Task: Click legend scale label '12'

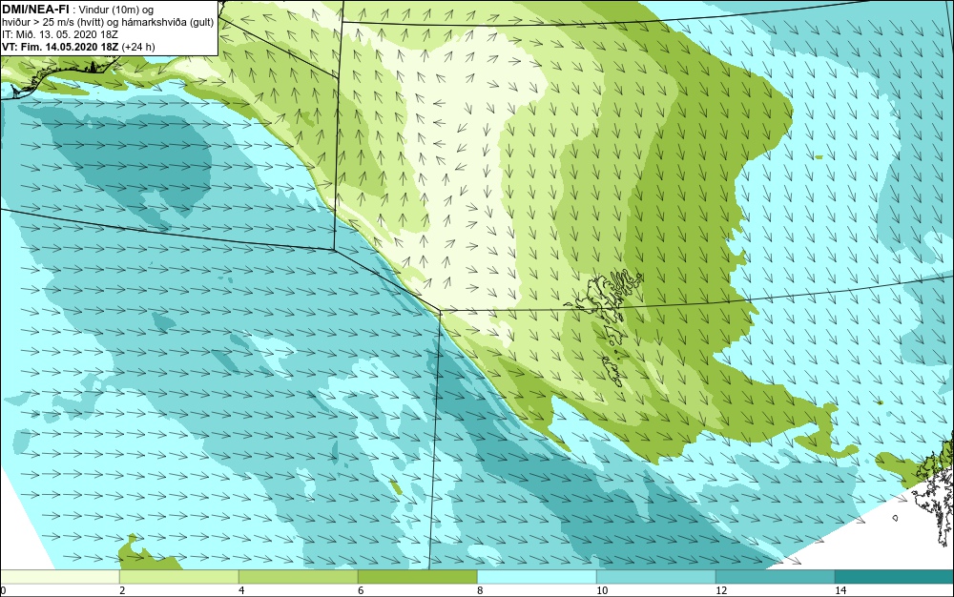Action: (x=721, y=591)
